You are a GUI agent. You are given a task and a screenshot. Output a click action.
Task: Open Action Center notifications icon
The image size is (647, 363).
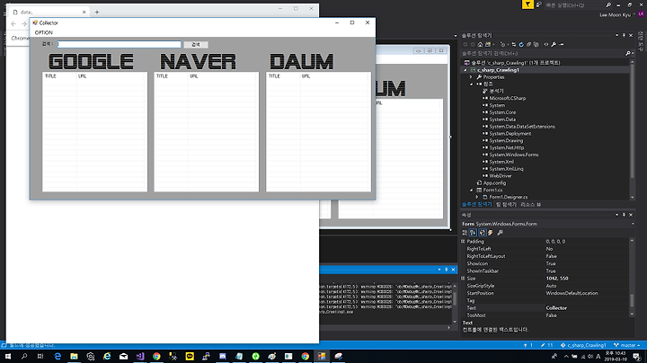coord(637,356)
